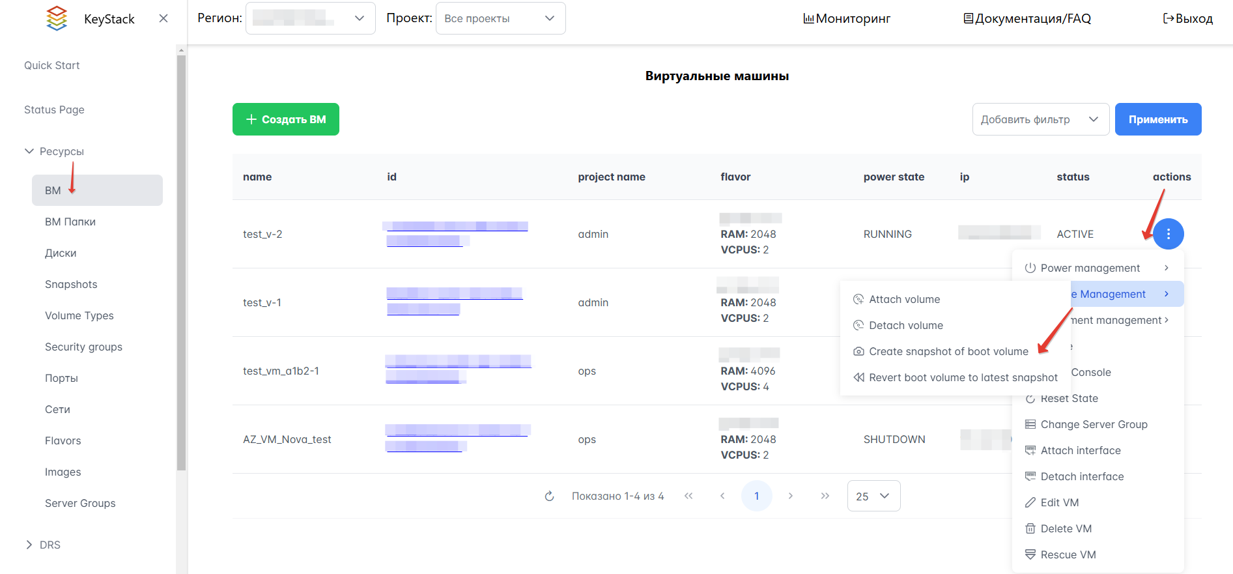This screenshot has height=574, width=1233.
Task: Open Мониторинг link in header
Action: (846, 18)
